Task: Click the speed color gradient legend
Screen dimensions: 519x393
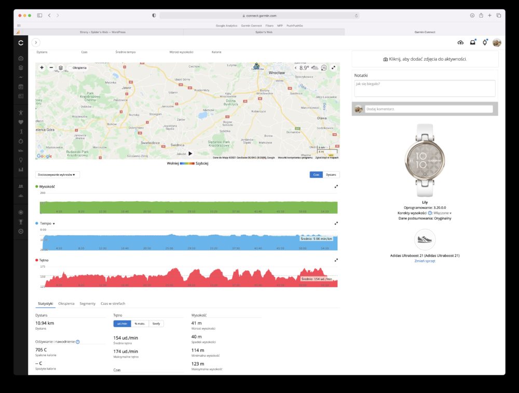Action: pos(187,163)
